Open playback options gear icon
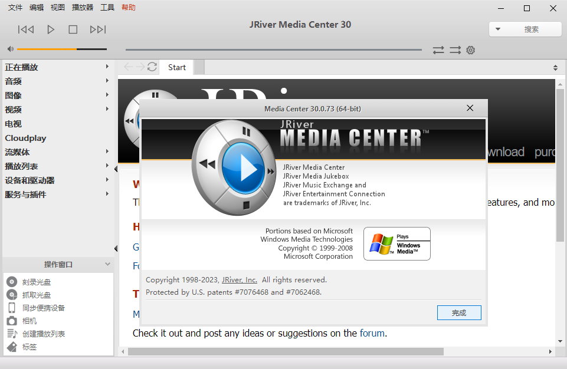This screenshot has width=567, height=369. coord(470,50)
